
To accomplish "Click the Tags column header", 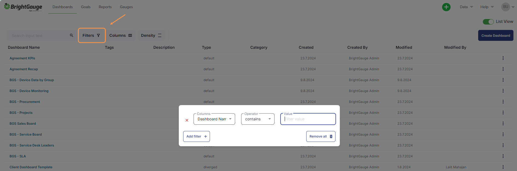I will 109,47.
